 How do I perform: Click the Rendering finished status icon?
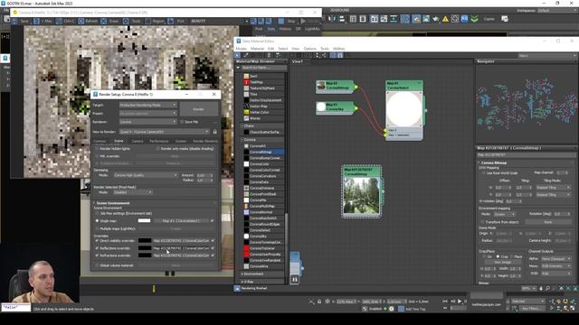click(237, 289)
